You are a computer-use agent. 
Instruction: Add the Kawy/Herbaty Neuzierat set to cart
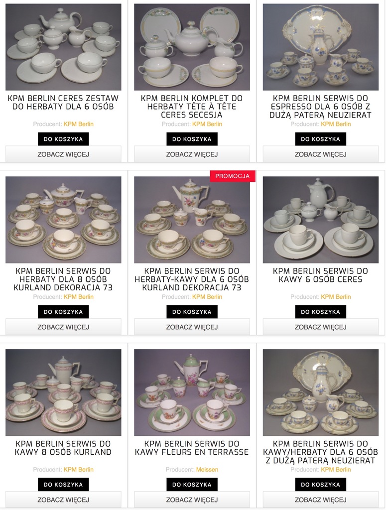click(321, 484)
